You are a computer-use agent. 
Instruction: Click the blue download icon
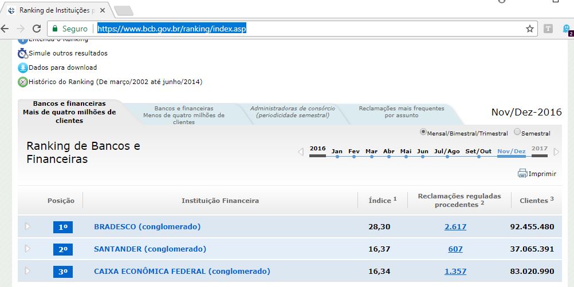point(23,67)
